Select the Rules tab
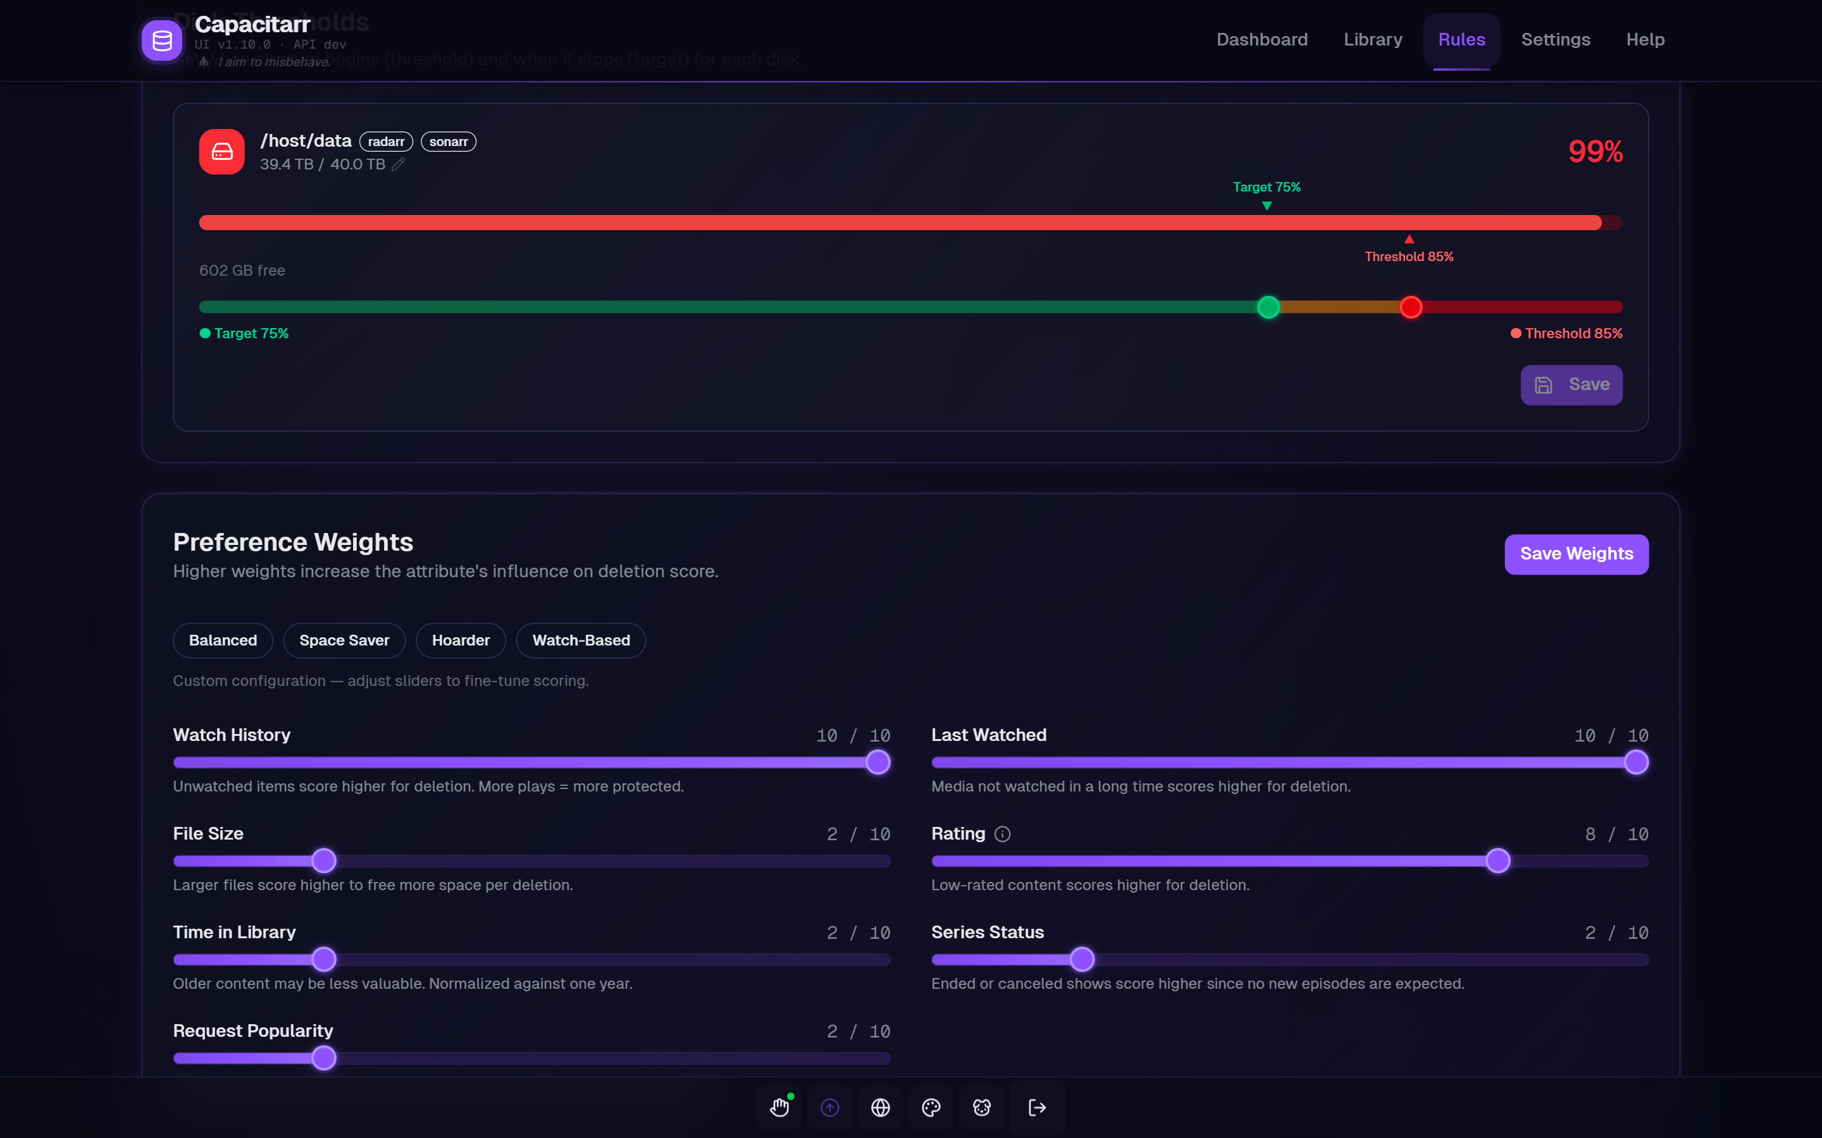 coord(1461,40)
